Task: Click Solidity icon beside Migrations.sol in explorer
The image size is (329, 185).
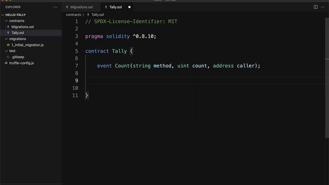Action: coord(8,27)
